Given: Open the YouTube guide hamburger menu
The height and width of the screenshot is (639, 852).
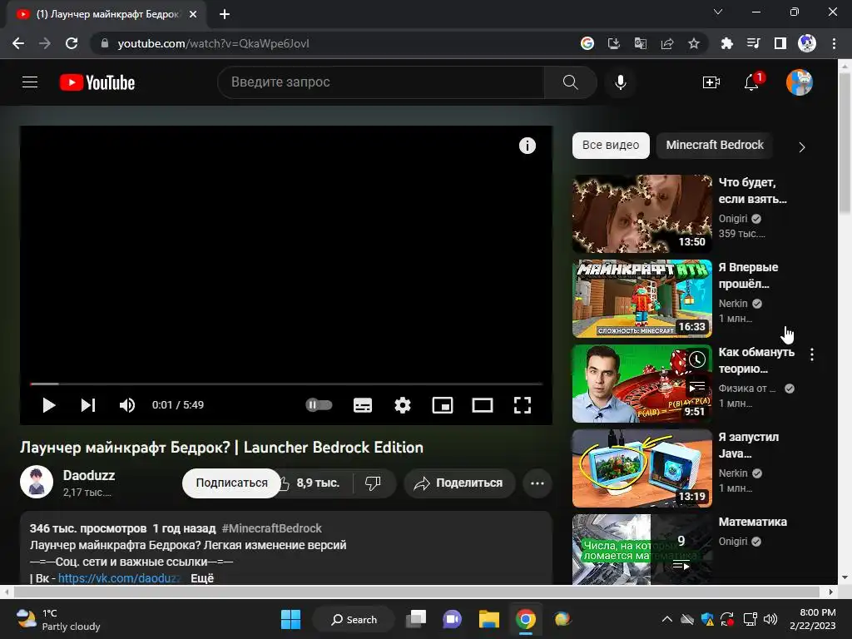Looking at the screenshot, I should click(x=30, y=82).
